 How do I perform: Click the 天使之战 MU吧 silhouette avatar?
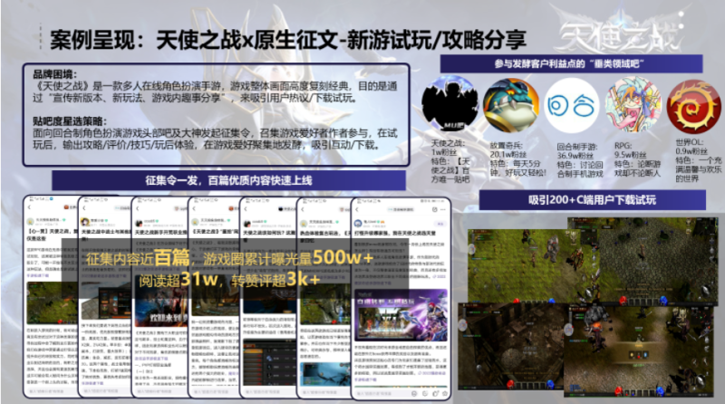449,104
